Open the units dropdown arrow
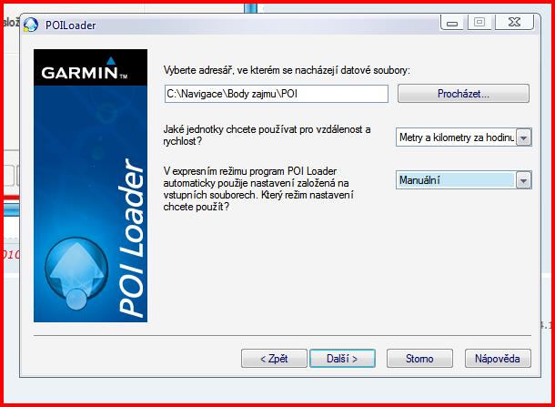The image size is (555, 407). 523,137
